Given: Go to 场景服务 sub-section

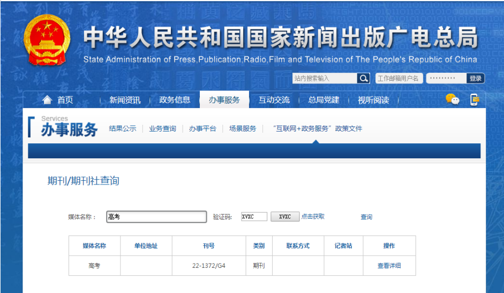Looking at the screenshot, I should [243, 129].
